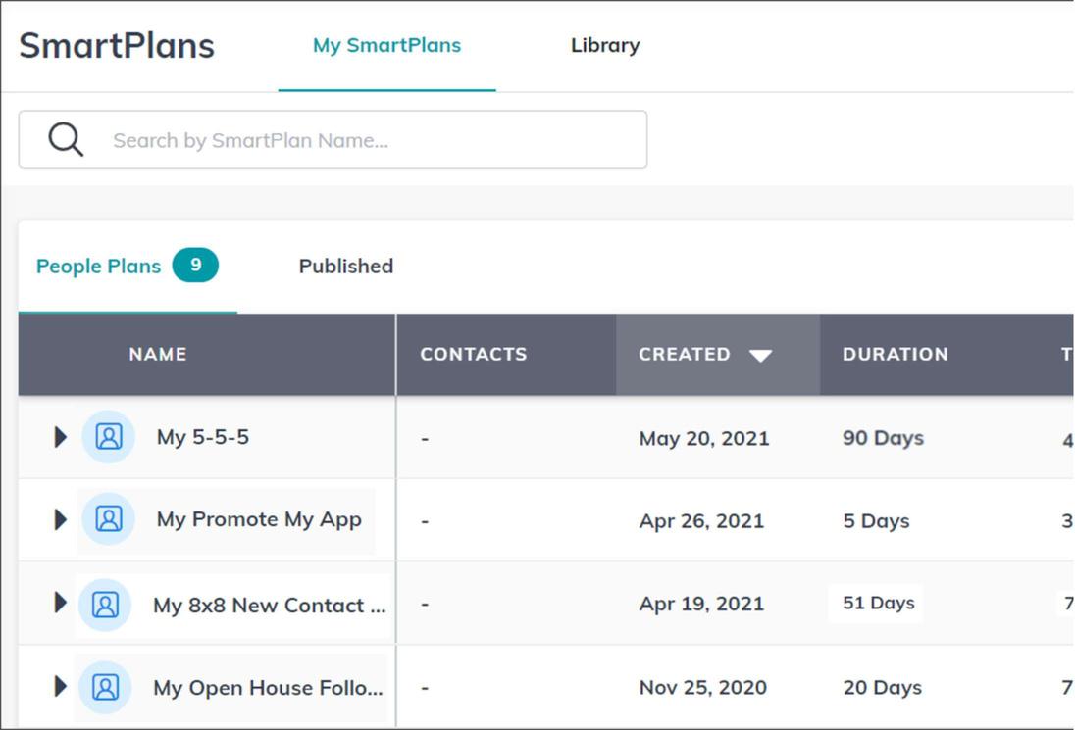Select the My SmartPlans tab
The image size is (1075, 730).
coord(386,45)
